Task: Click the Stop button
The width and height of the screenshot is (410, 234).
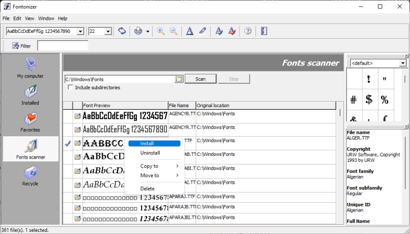Action: pos(234,79)
